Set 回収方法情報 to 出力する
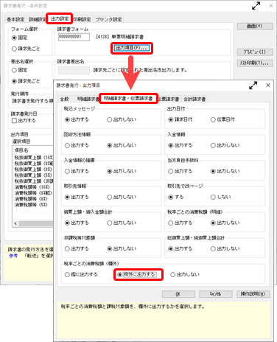 (x=77, y=145)
